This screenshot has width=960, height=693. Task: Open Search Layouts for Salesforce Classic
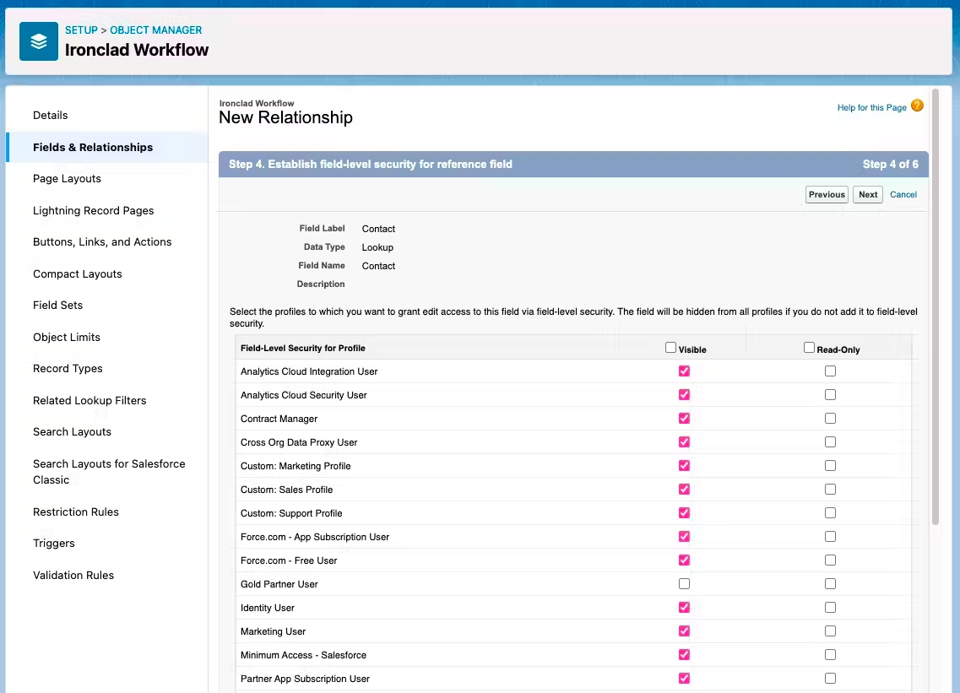tap(109, 472)
